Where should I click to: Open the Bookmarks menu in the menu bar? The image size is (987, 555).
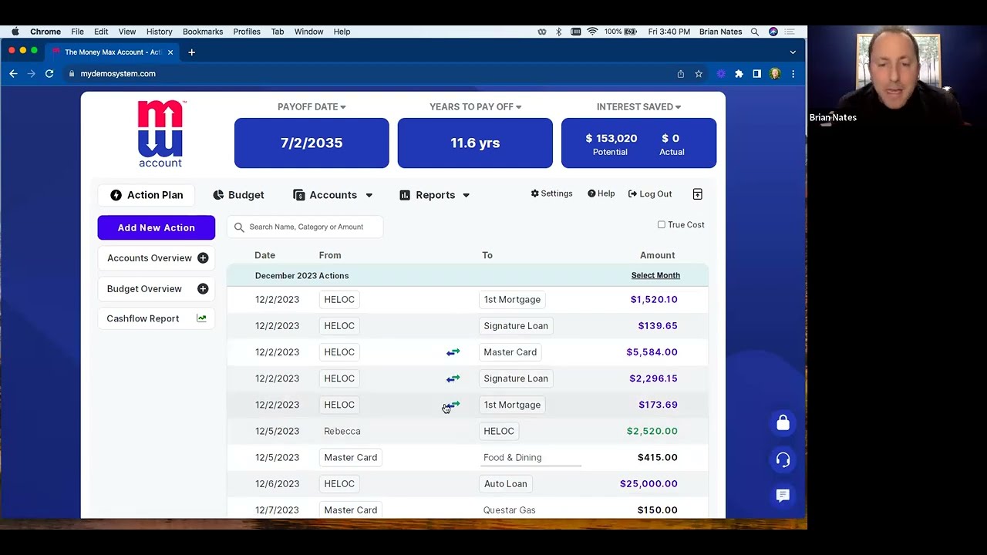pyautogui.click(x=203, y=32)
